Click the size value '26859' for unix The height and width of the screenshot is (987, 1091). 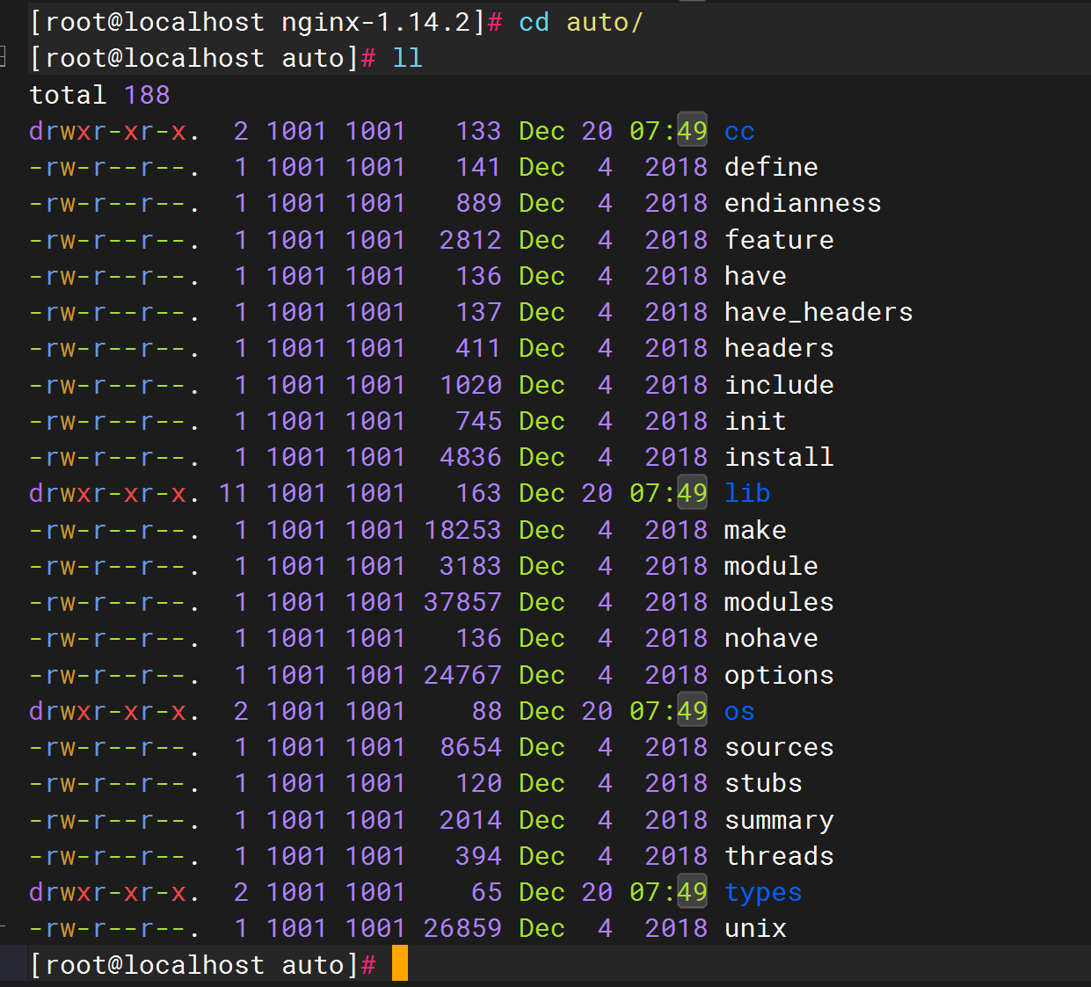coord(462,928)
